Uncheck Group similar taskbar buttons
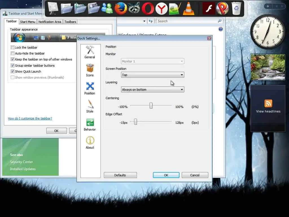This screenshot has width=289, height=217. click(12, 66)
